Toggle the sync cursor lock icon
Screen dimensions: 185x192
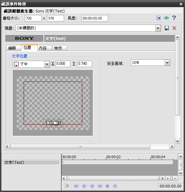click(x=67, y=186)
